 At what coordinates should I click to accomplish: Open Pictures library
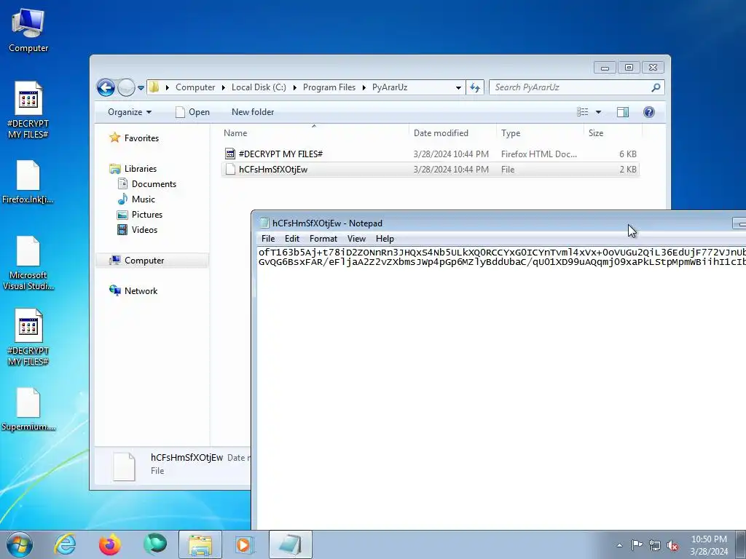tap(141, 215)
